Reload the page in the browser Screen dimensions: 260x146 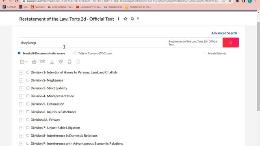coord(16,1)
